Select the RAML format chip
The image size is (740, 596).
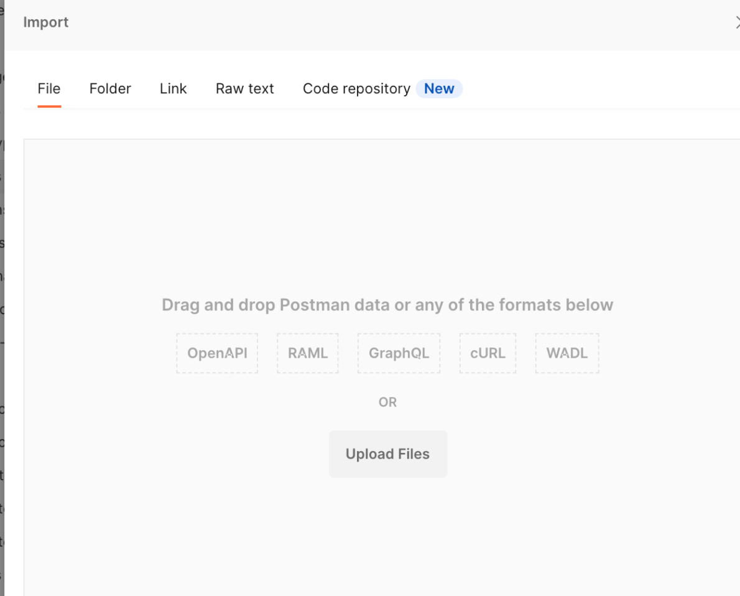point(307,353)
